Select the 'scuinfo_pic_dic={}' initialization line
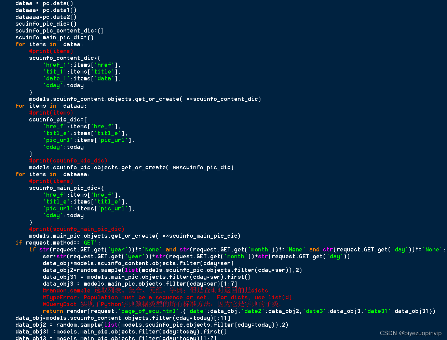447x340 pixels. click(x=46, y=24)
